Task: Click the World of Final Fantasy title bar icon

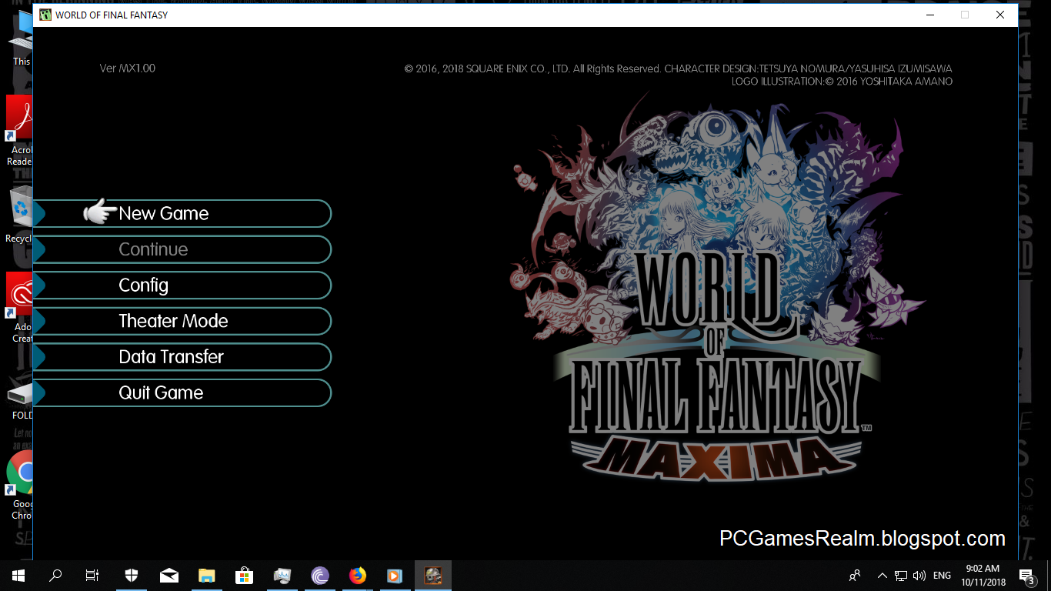Action: coord(45,15)
